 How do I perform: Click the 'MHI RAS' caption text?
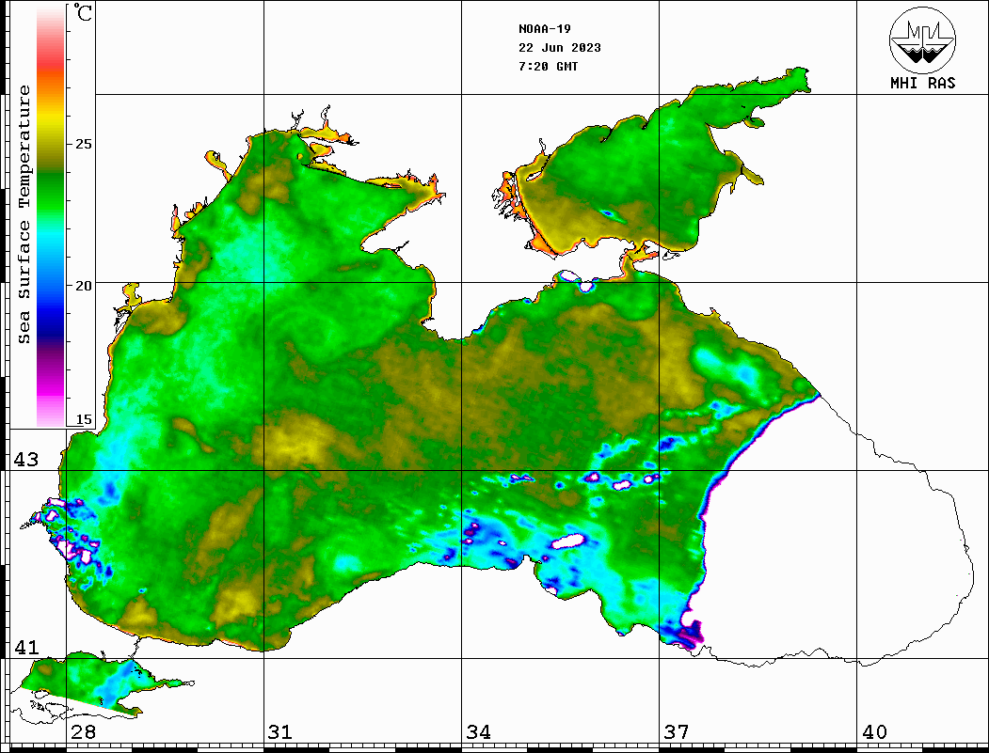point(923,83)
